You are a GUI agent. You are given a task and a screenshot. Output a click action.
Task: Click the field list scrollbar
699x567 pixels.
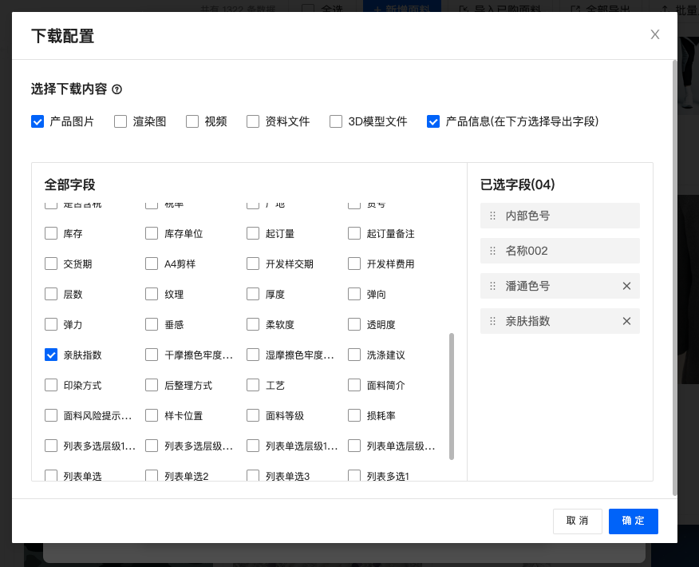coord(452,396)
